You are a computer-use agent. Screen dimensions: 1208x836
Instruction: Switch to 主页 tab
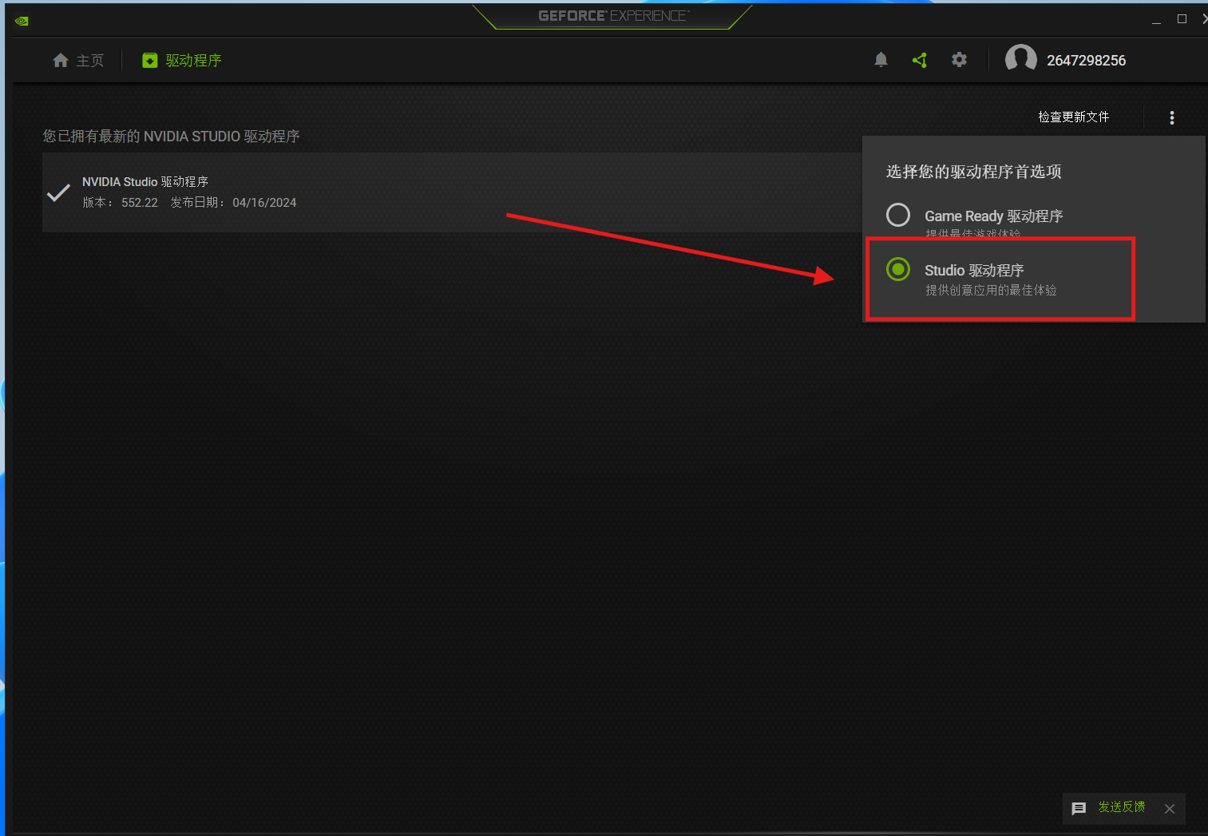(78, 61)
